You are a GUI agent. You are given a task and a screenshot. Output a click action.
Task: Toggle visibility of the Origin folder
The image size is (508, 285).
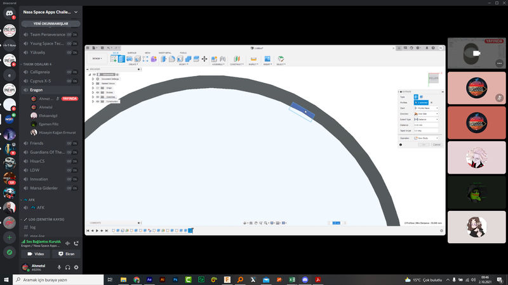coord(97,87)
